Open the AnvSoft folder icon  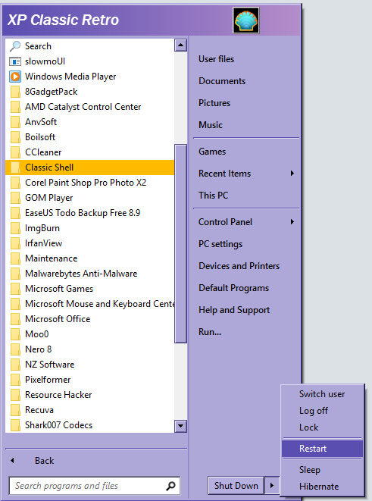click(15, 122)
